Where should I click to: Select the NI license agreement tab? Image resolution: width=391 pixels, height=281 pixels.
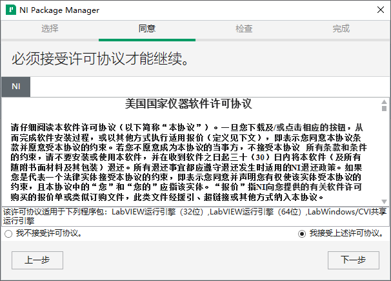pyautogui.click(x=16, y=86)
